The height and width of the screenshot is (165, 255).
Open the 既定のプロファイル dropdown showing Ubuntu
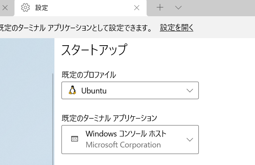point(130,90)
